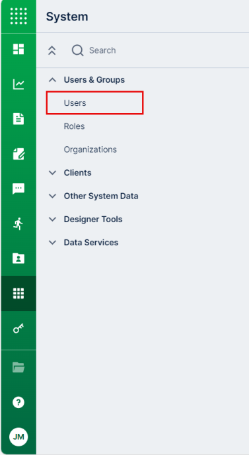Click the key icon in sidebar
This screenshot has width=249, height=455.
pyautogui.click(x=18, y=329)
